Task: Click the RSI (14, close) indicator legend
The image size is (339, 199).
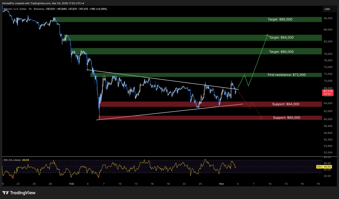Action: pos(12,160)
